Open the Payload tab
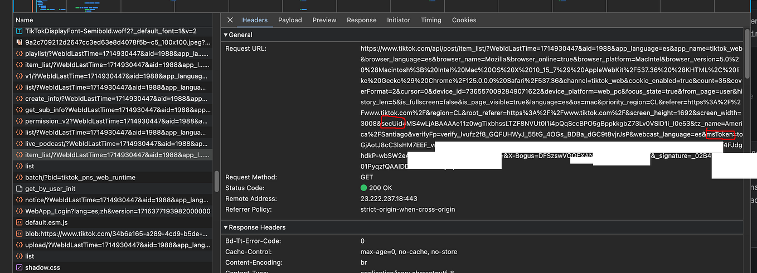The height and width of the screenshot is (273, 757). point(290,20)
